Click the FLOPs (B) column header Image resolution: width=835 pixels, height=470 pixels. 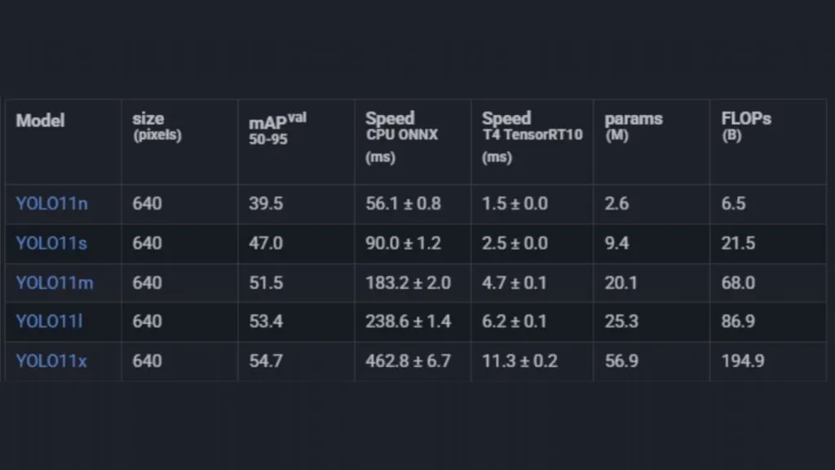746,126
